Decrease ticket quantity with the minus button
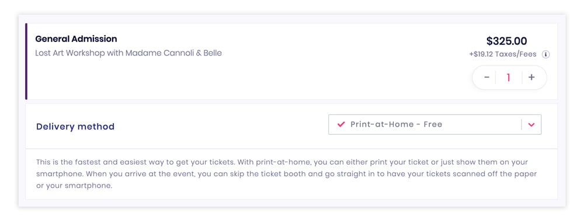 coord(486,78)
